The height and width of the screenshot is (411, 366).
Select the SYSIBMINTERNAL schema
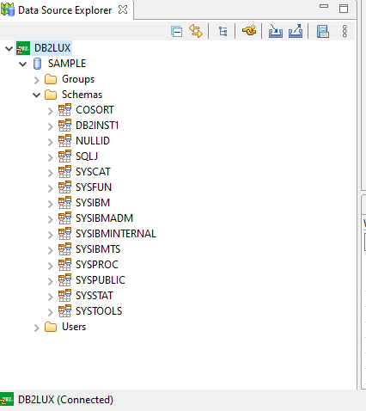(116, 234)
